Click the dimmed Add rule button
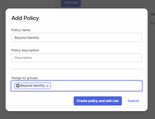The image size is (155, 119). click(x=71, y=3)
